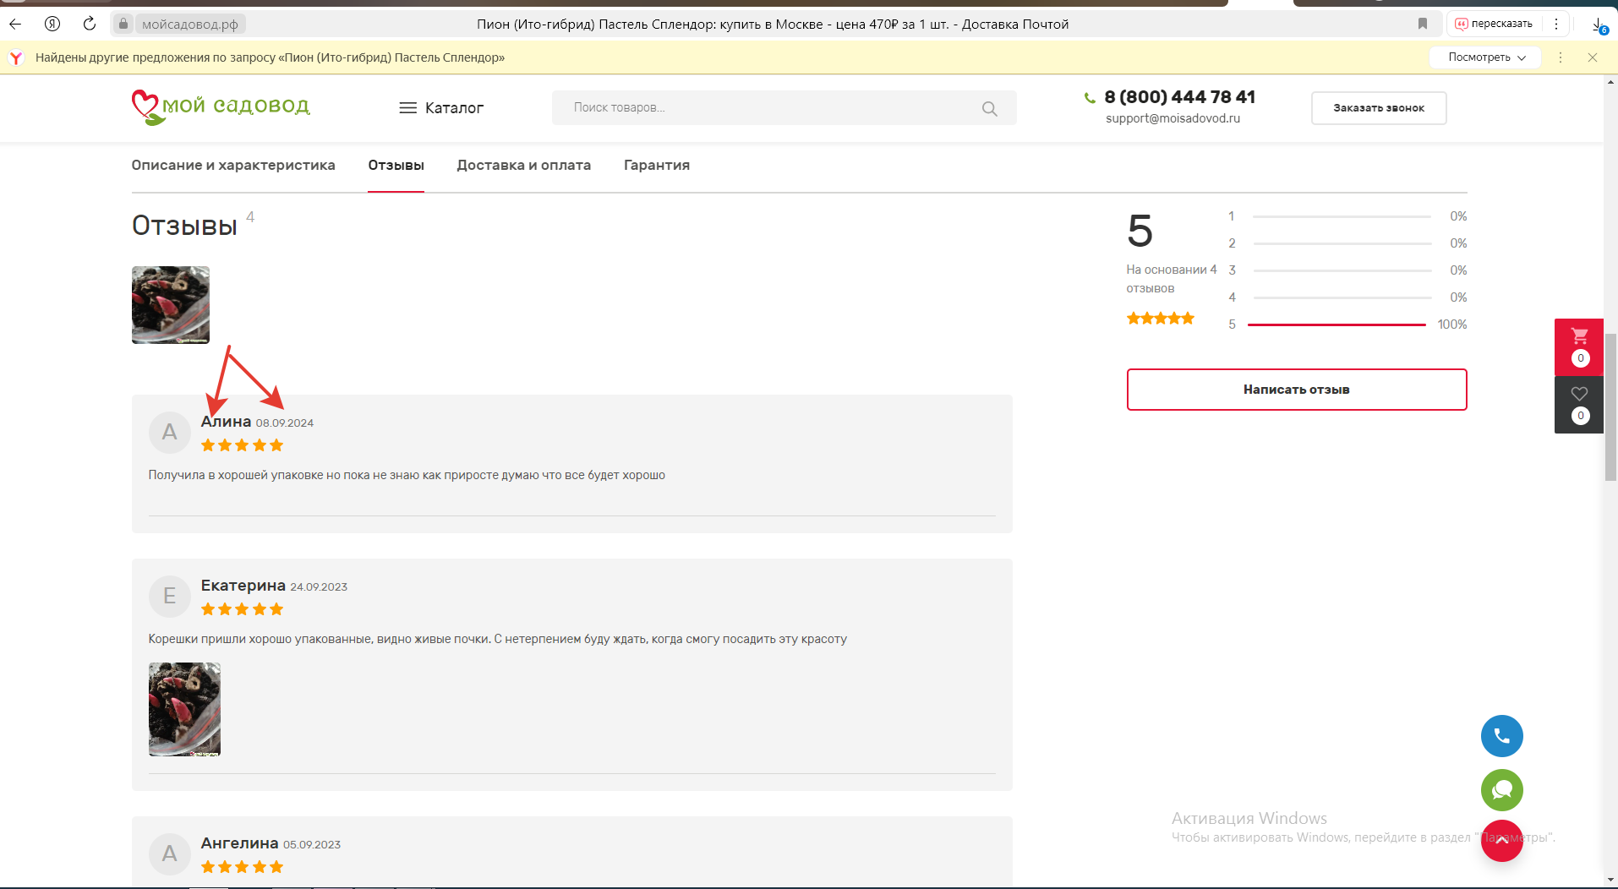This screenshot has width=1618, height=889.
Task: Open notification bar three-dot options
Action: [x=1561, y=57]
